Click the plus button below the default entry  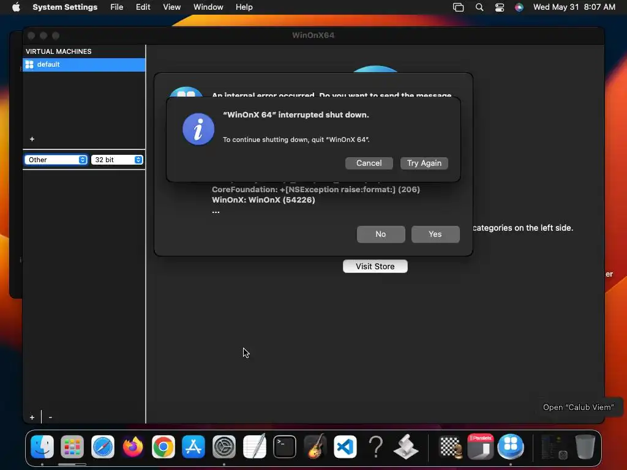point(32,139)
